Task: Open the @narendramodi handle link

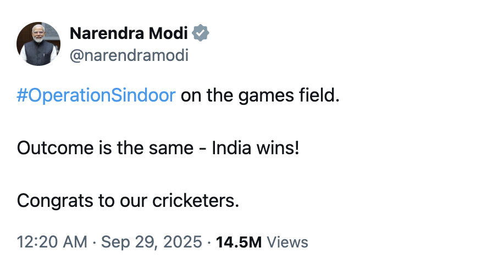Action: 129,55
